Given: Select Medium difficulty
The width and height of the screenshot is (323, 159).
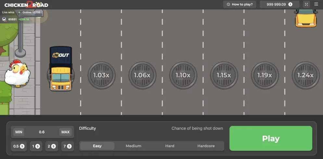Looking at the screenshot, I should pos(133,146).
